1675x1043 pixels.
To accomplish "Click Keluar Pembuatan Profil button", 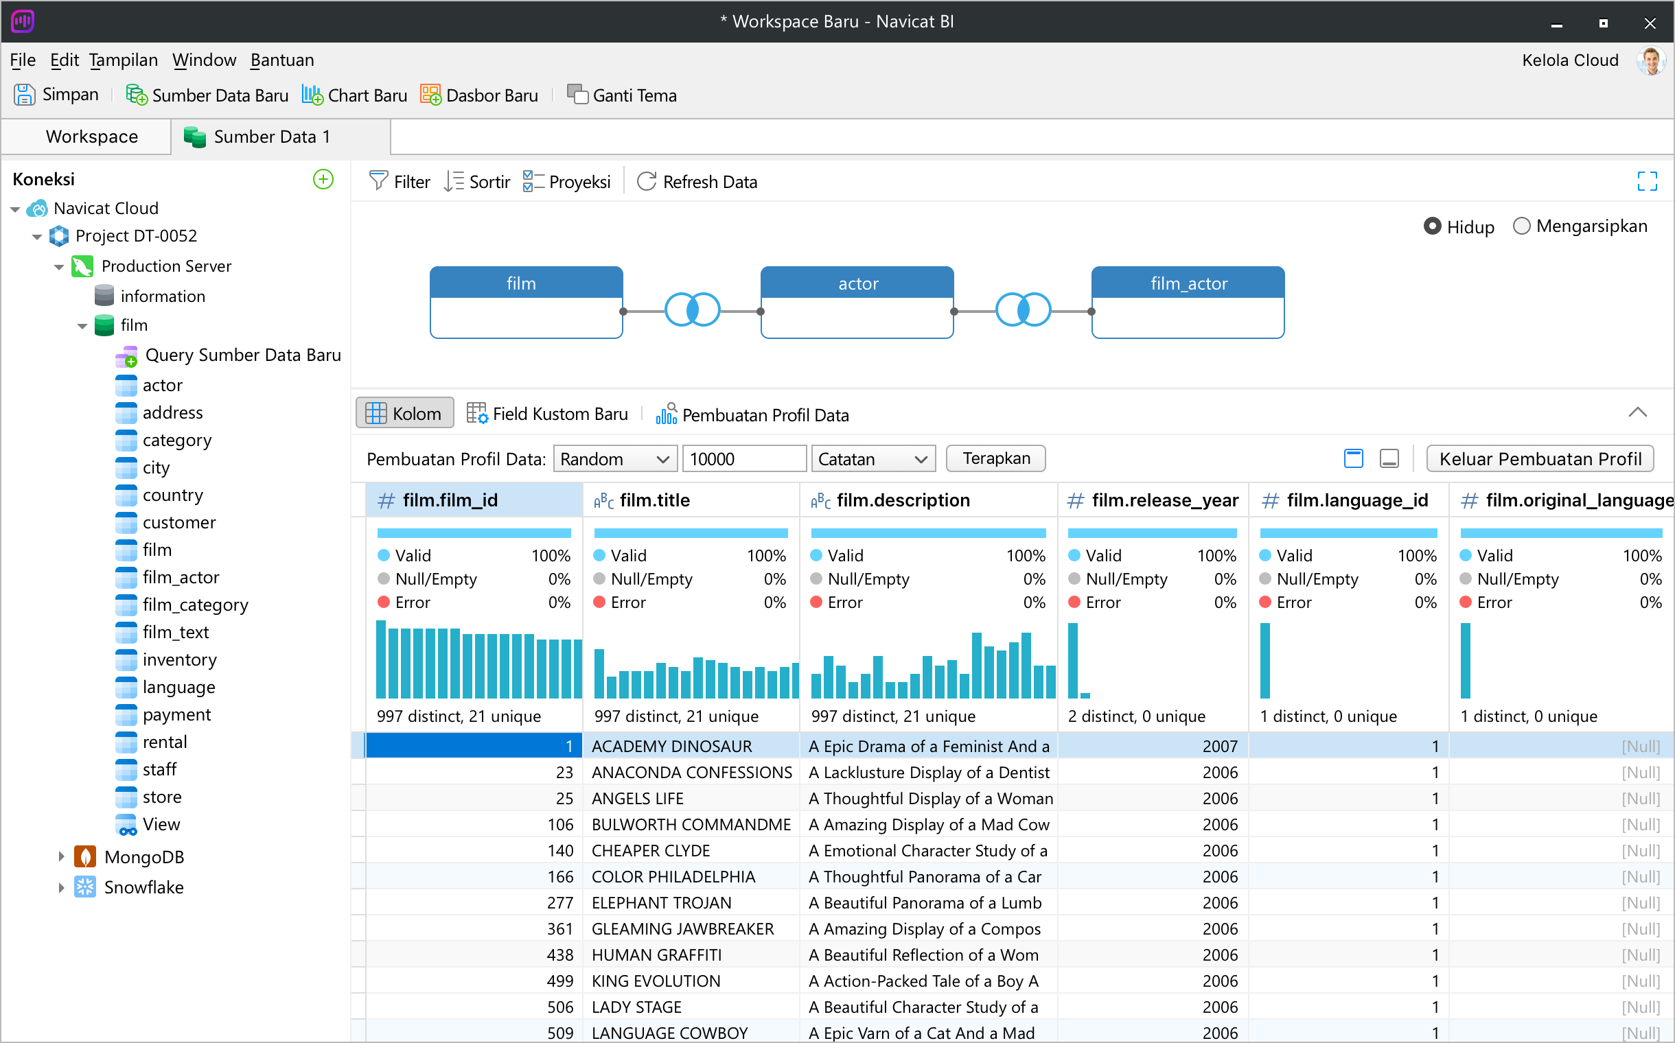I will [x=1540, y=459].
